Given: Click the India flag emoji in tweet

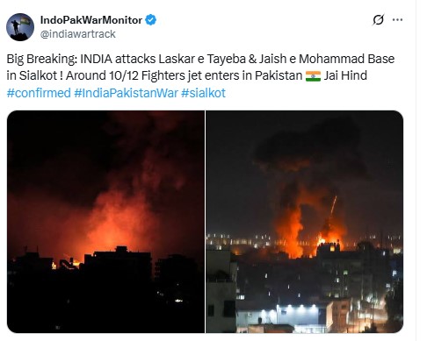Looking at the screenshot, I should pos(313,76).
